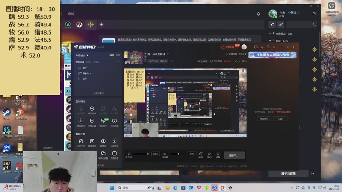Collapse Battle.net friends sidebar arrow

313,174
